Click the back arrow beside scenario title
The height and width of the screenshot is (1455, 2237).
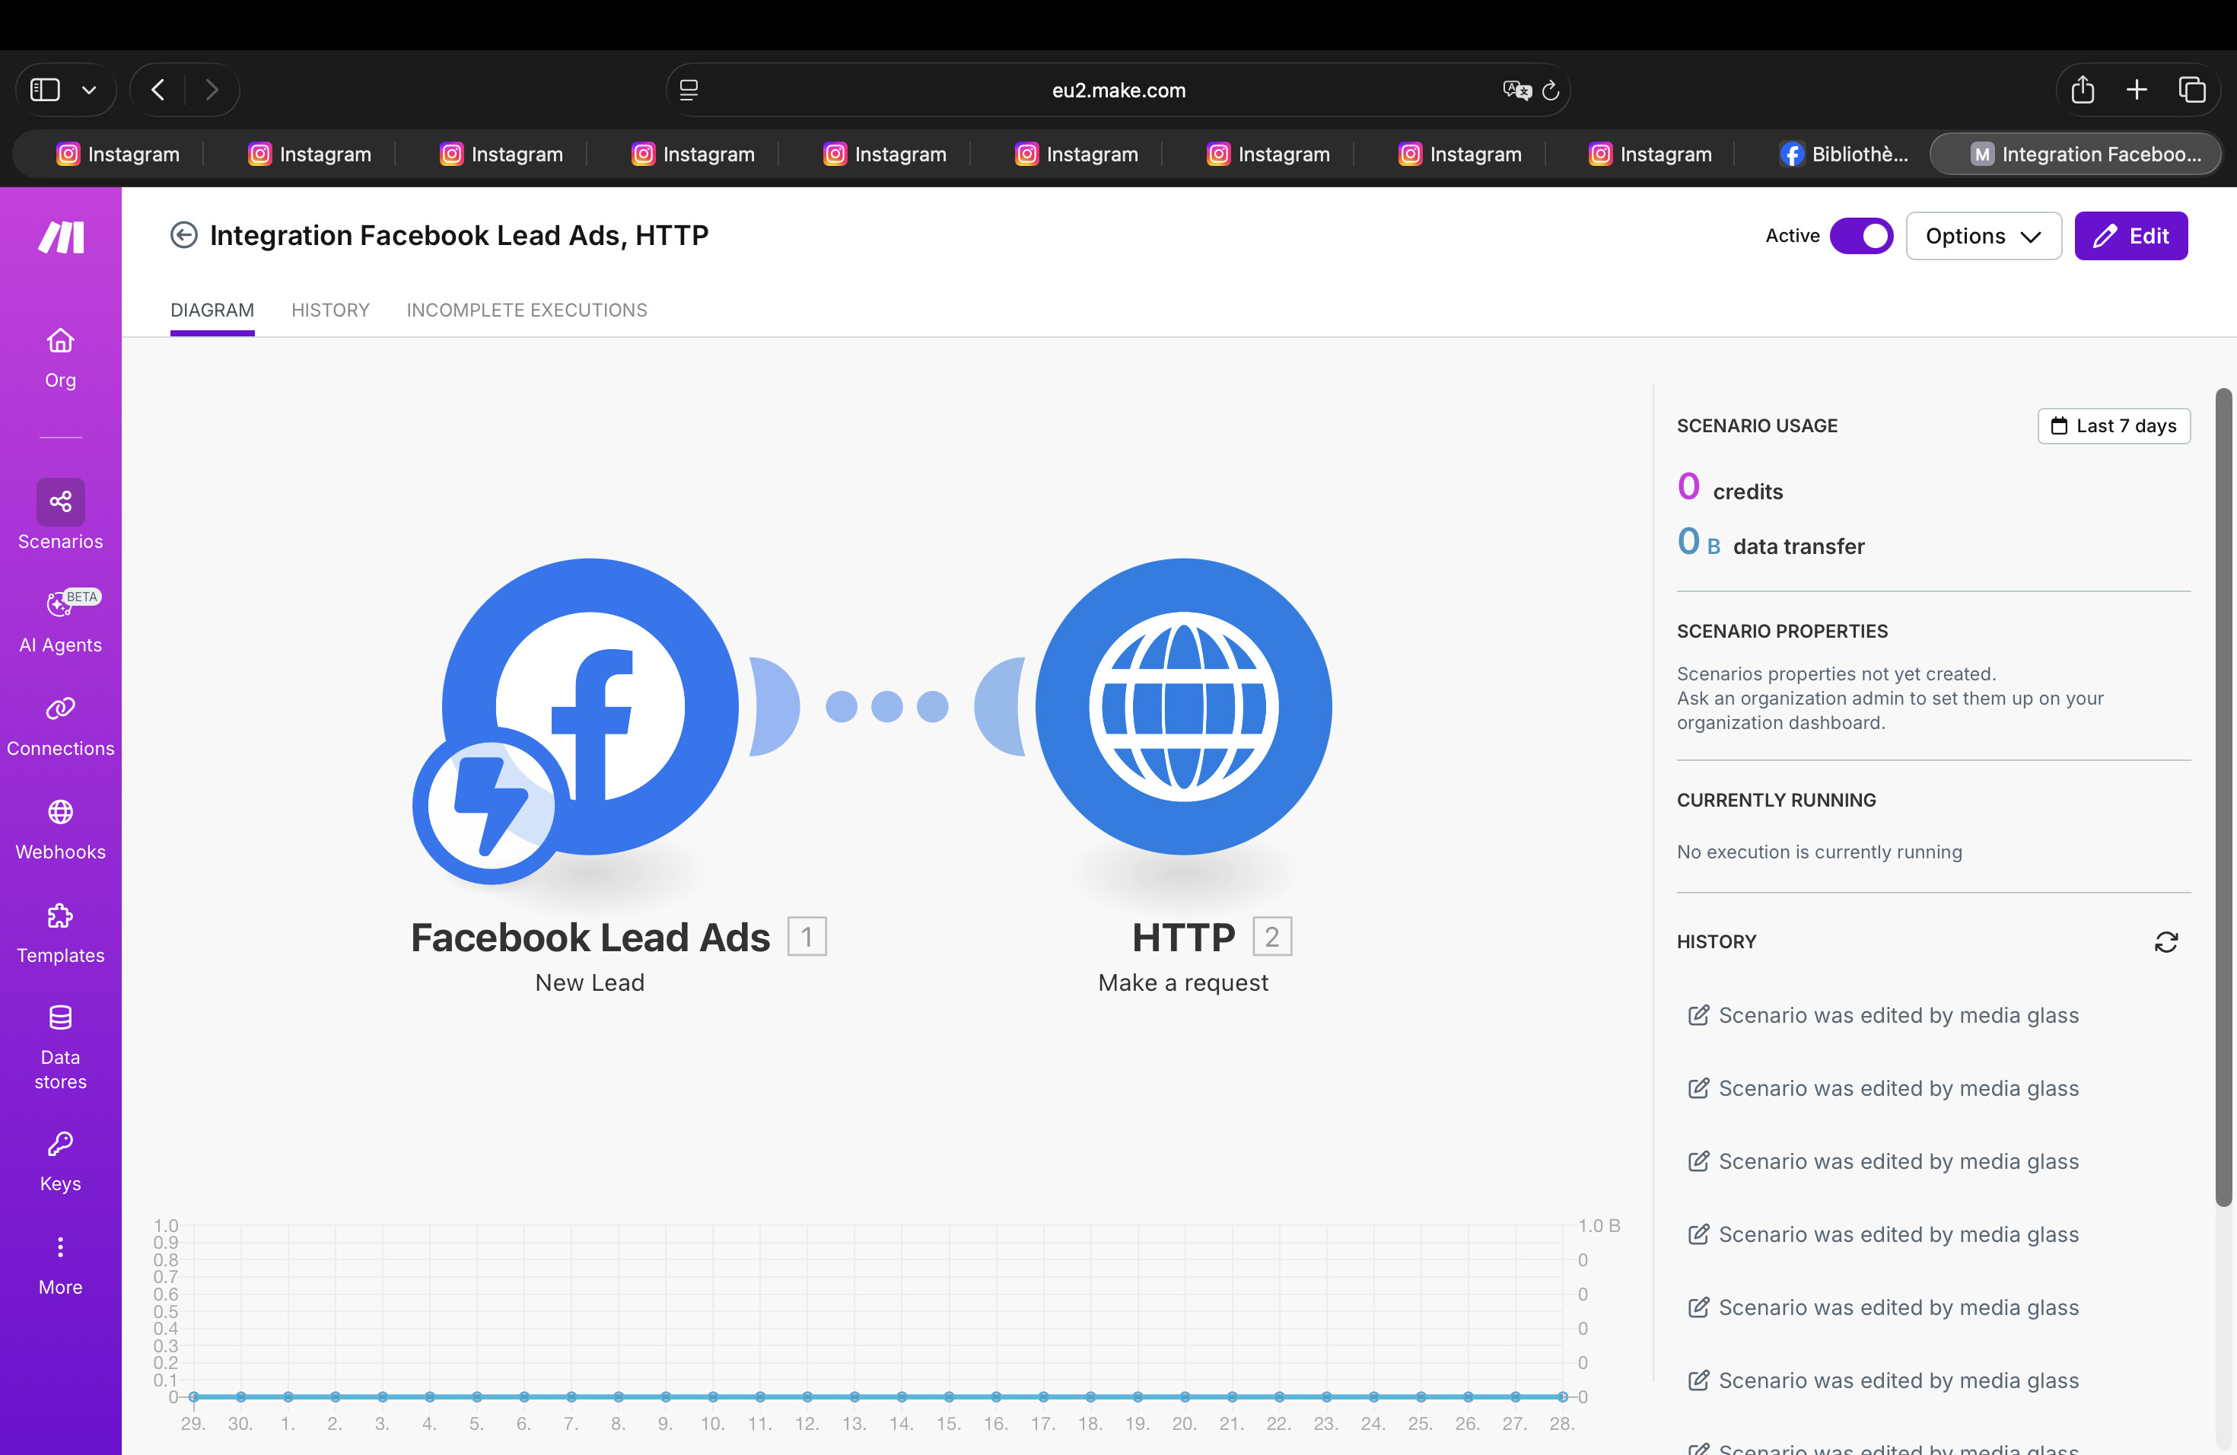pos(183,235)
